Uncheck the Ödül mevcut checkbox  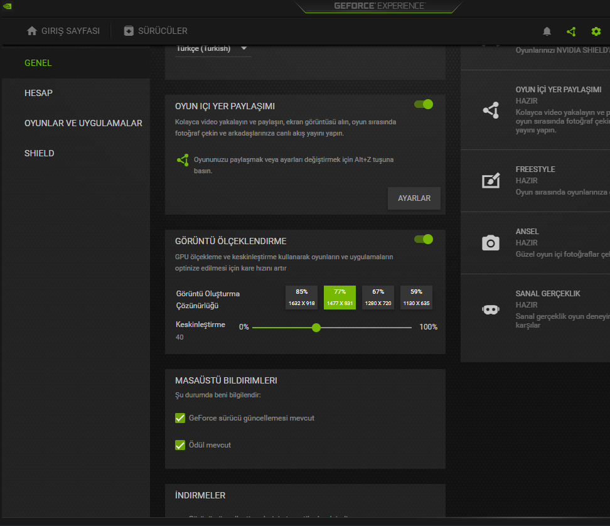click(180, 444)
